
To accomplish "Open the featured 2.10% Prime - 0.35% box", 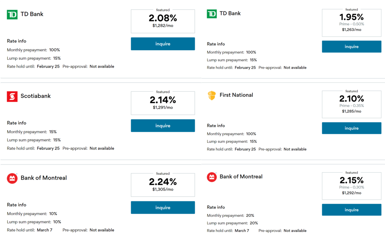I will [351, 104].
